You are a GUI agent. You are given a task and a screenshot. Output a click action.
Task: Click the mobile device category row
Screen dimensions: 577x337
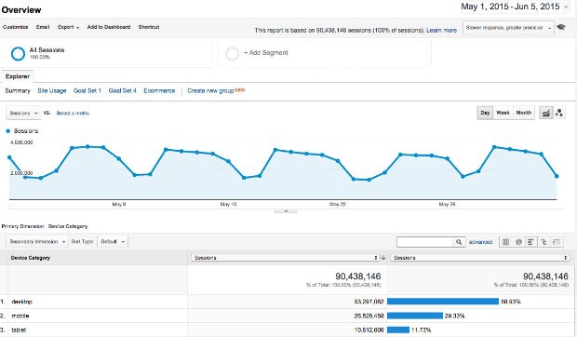click(x=287, y=316)
